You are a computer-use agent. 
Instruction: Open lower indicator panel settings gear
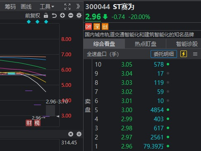tap(79, 134)
